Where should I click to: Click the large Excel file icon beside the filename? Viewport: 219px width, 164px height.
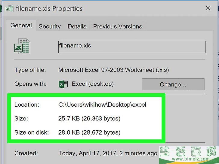[22, 47]
